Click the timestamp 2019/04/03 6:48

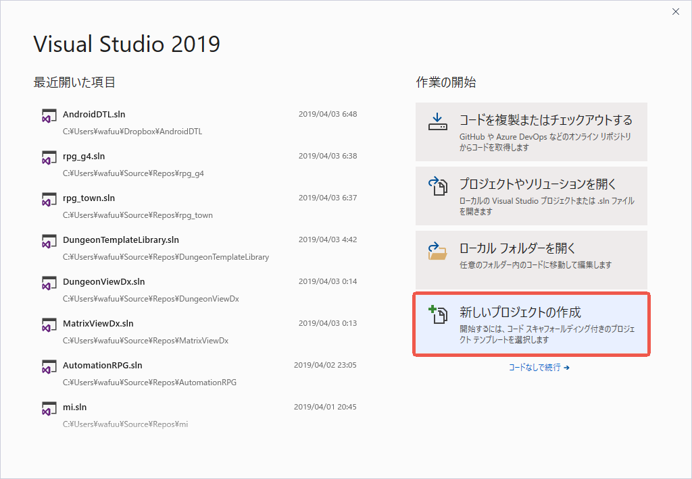328,114
